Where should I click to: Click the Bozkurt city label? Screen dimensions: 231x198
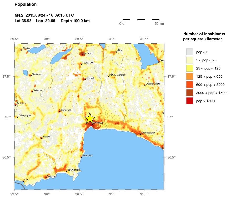pyautogui.click(x=27, y=48)
